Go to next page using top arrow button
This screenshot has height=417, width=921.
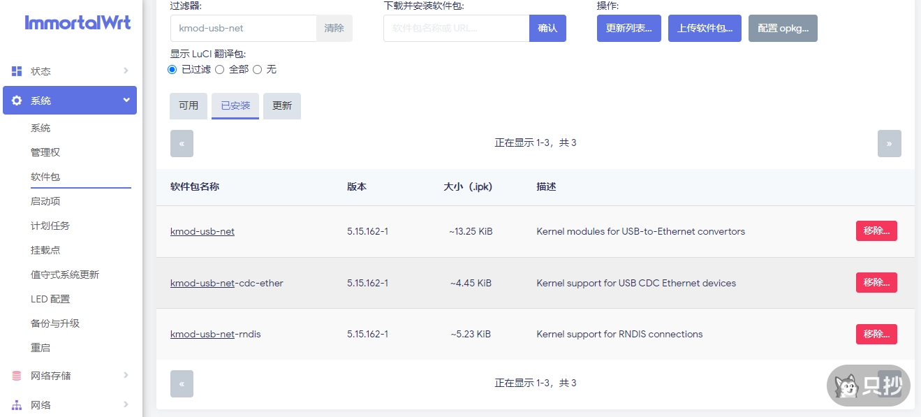click(x=889, y=143)
